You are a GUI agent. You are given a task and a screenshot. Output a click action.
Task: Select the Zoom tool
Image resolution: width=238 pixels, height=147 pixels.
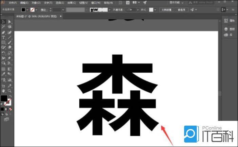point(9,91)
